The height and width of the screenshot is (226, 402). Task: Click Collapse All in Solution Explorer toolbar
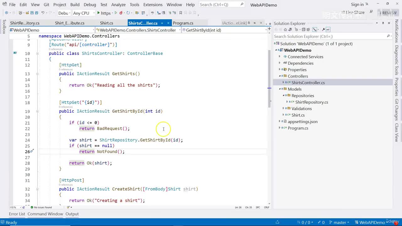pyautogui.click(x=303, y=30)
